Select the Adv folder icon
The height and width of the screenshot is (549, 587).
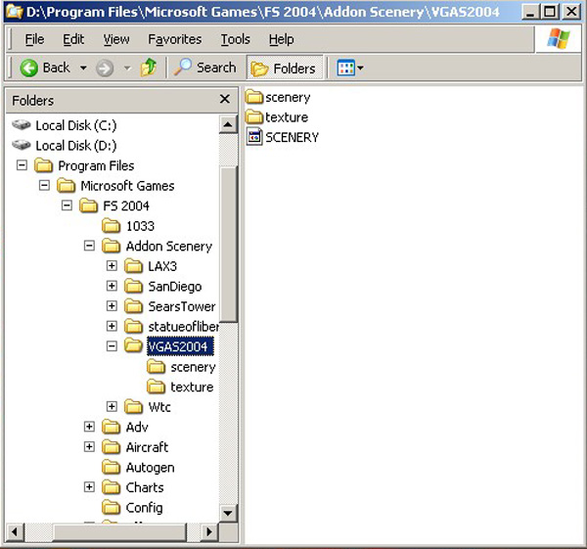point(112,427)
